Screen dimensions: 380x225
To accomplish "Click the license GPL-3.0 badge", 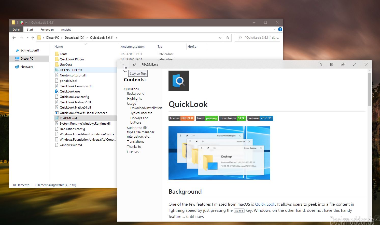I will [181, 118].
